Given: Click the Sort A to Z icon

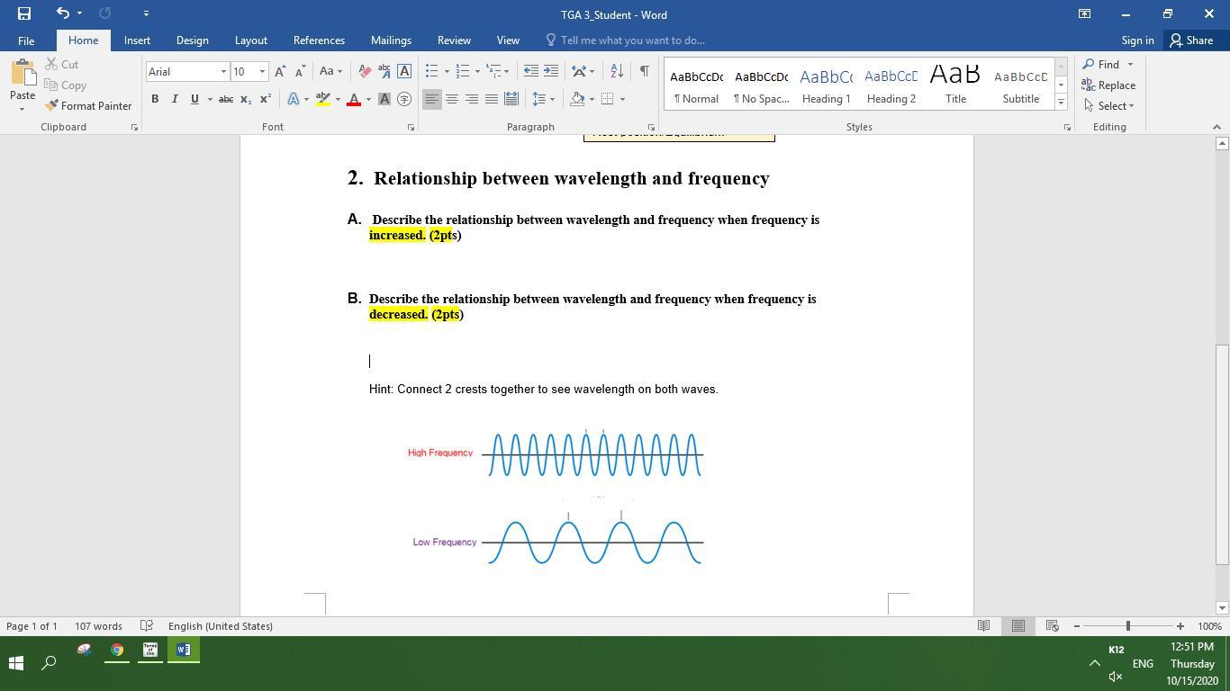Looking at the screenshot, I should tap(617, 71).
